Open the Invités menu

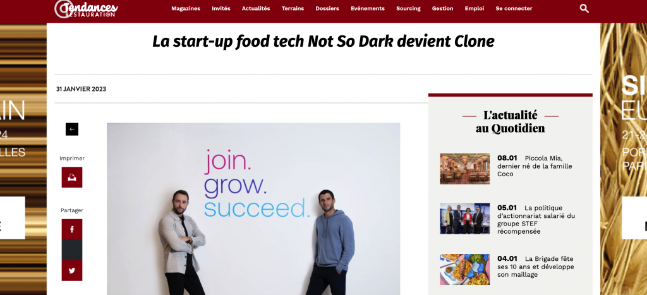pos(221,8)
